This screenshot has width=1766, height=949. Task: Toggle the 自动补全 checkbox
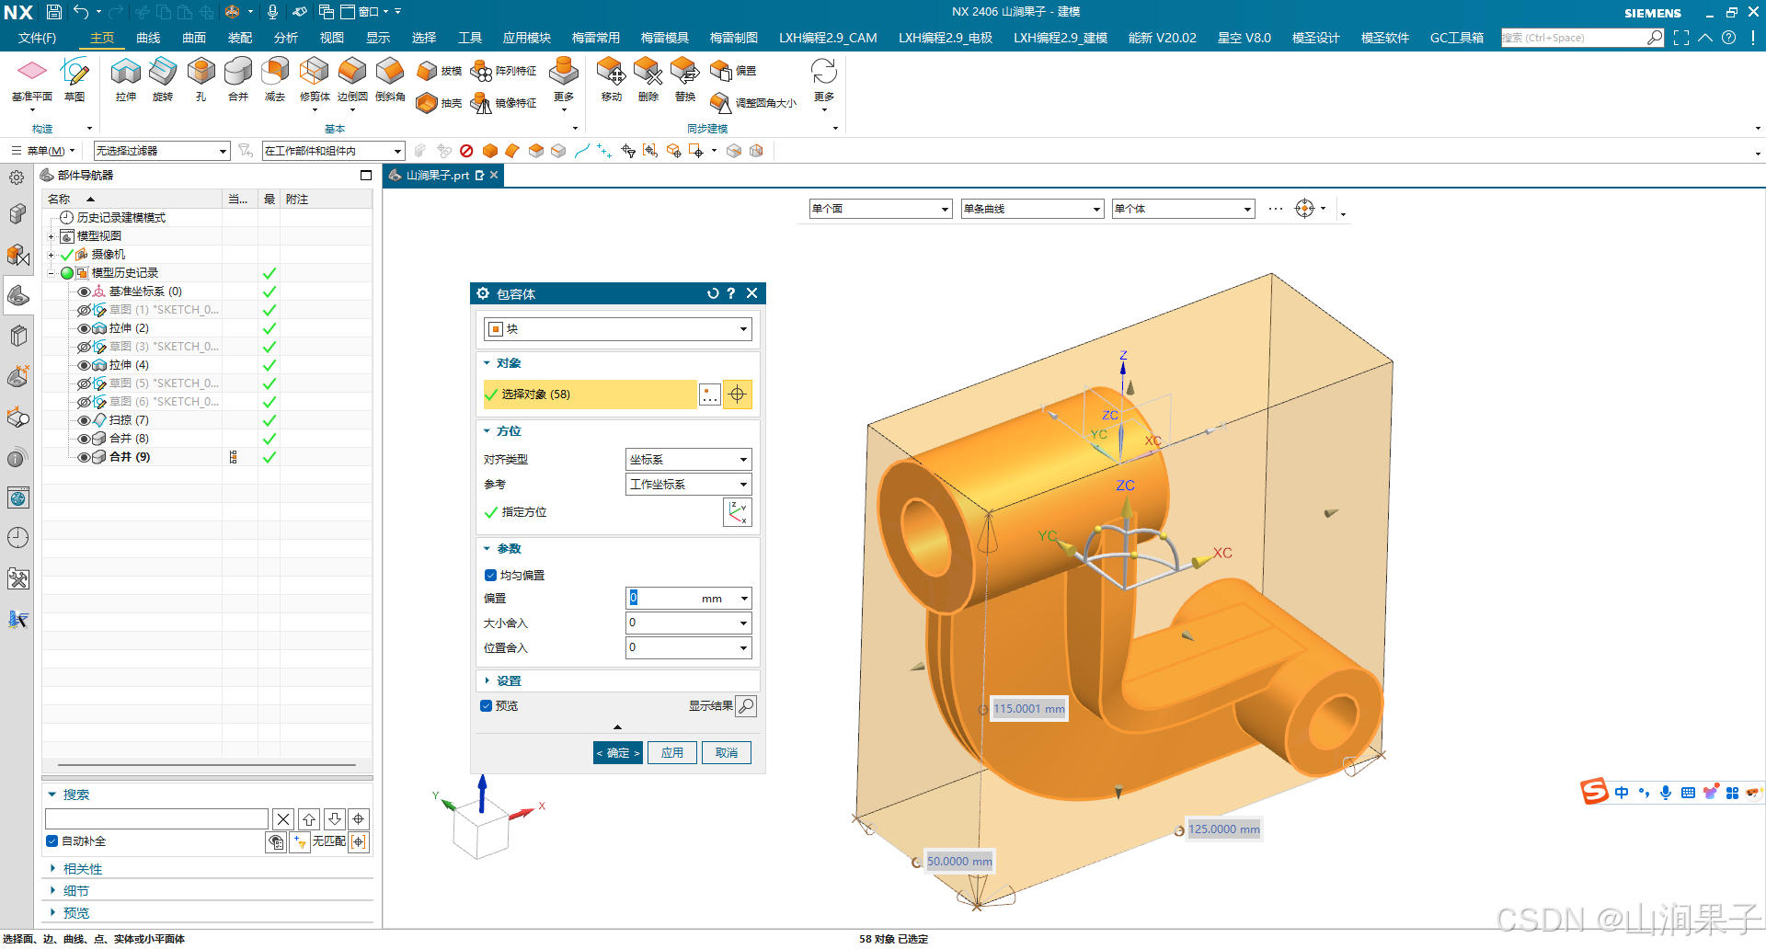click(x=52, y=841)
